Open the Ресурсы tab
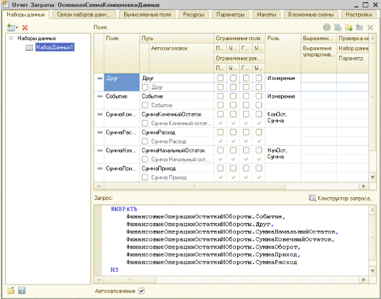Image resolution: width=381 pixels, height=299 pixels. point(193,14)
